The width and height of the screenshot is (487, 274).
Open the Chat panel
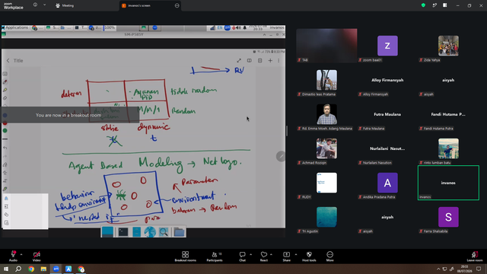[x=242, y=256]
